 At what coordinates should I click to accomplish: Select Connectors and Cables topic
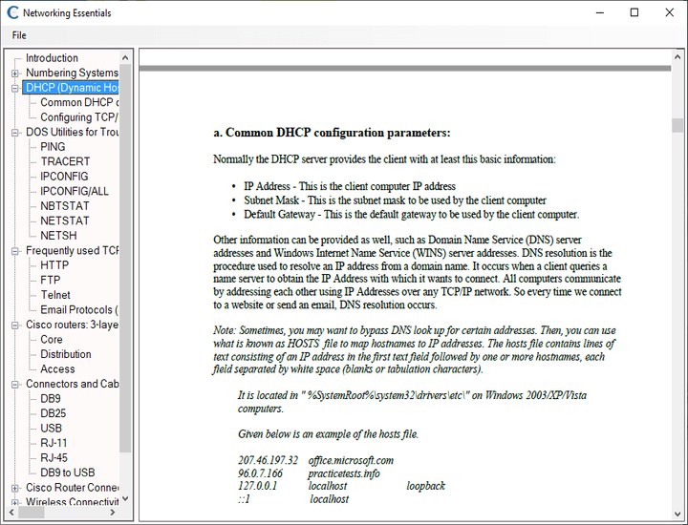coord(72,384)
